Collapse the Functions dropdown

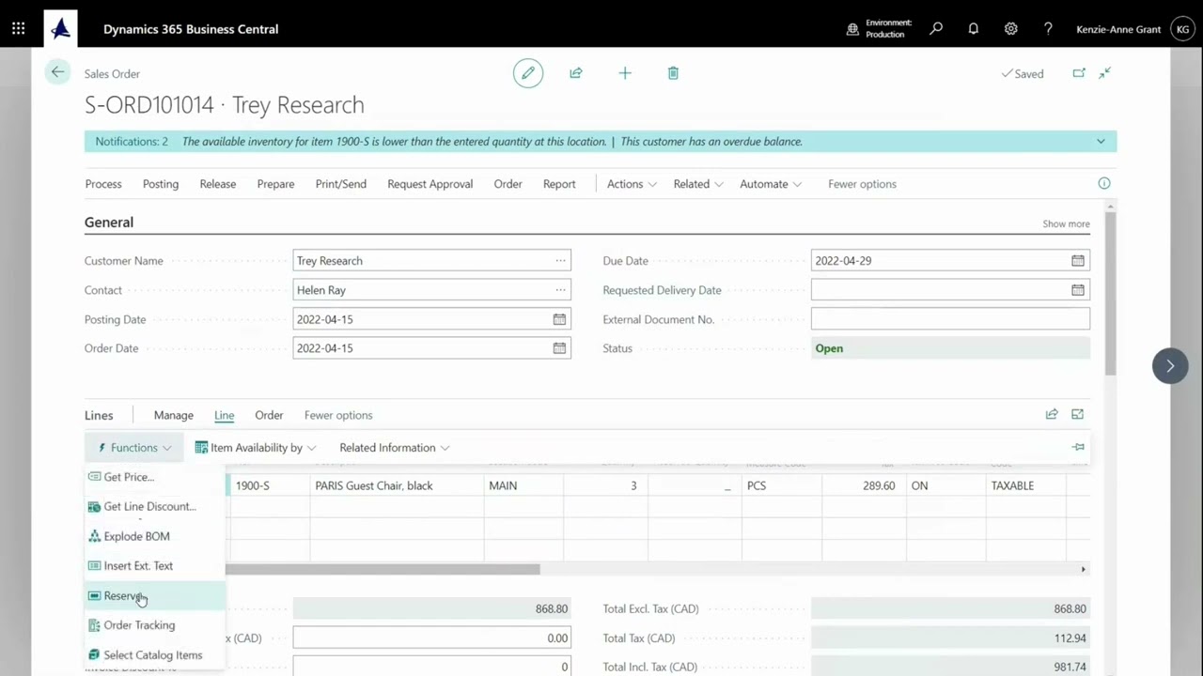pyautogui.click(x=134, y=448)
